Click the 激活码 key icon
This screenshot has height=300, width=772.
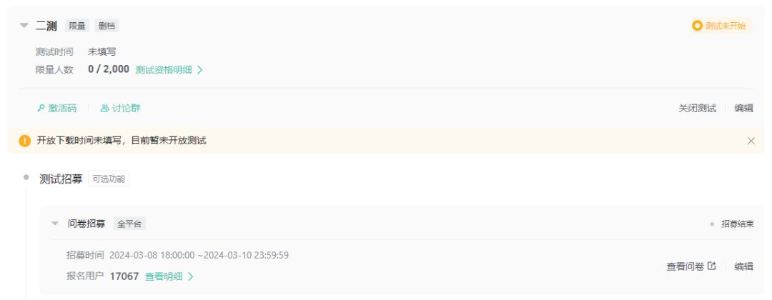(x=41, y=108)
